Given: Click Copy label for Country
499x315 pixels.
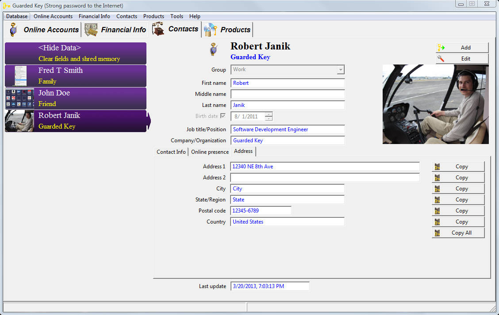Looking at the screenshot, I should (462, 222).
